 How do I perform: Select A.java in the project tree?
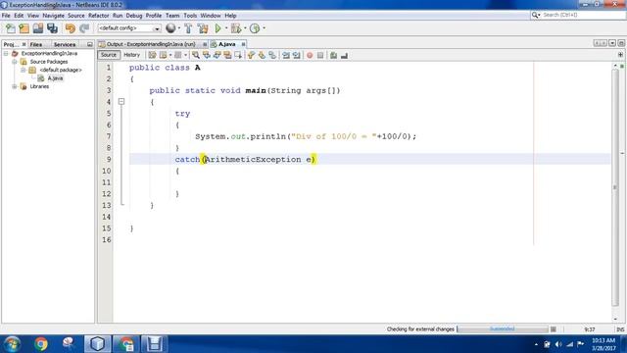[55, 78]
